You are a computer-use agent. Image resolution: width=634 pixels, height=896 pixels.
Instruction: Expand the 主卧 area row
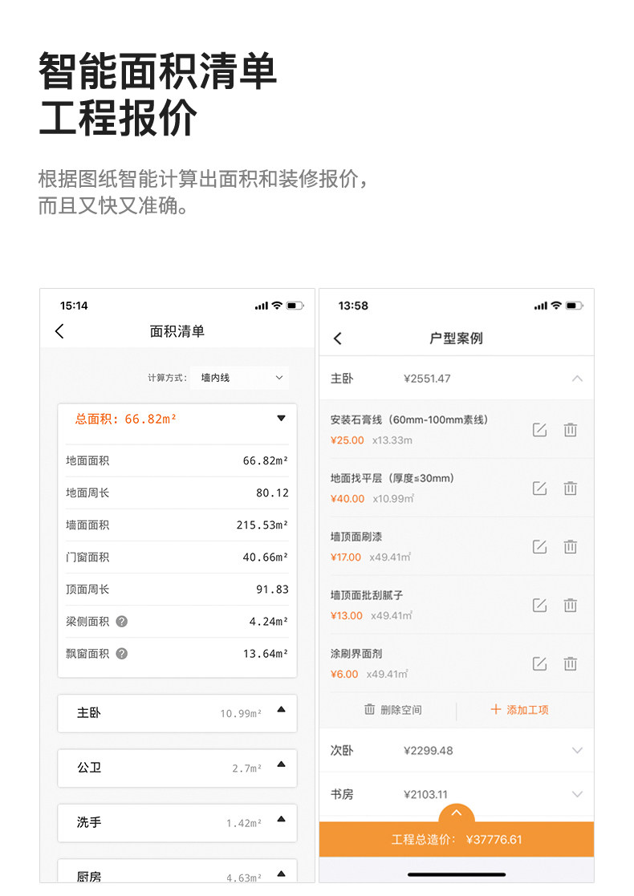click(x=281, y=710)
